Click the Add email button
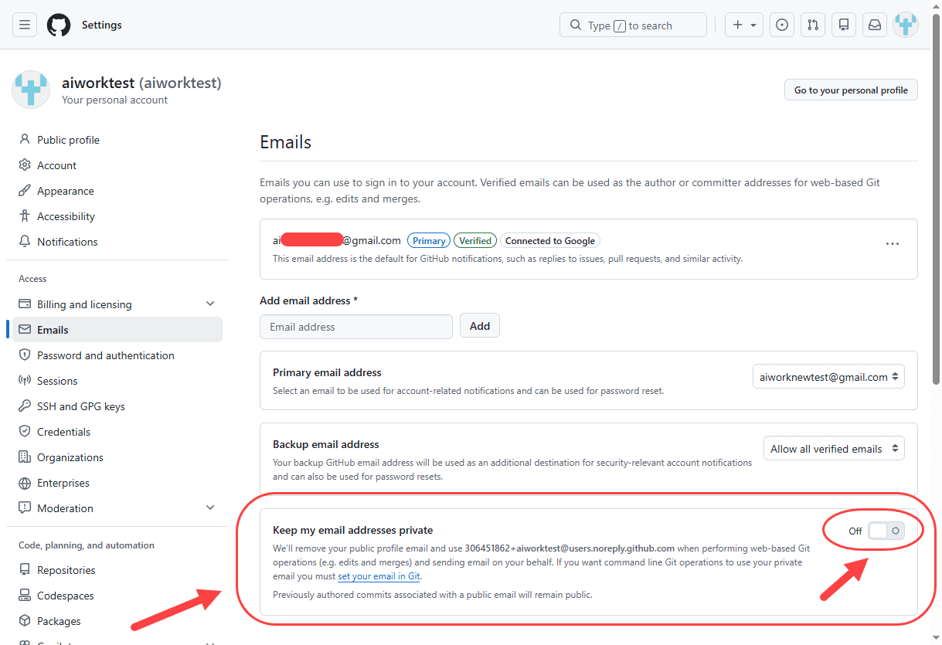This screenshot has height=645, width=942. pyautogui.click(x=480, y=326)
